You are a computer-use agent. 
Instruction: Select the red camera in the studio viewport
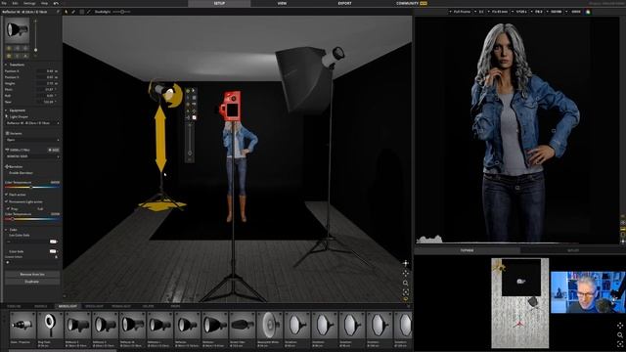[x=231, y=107]
